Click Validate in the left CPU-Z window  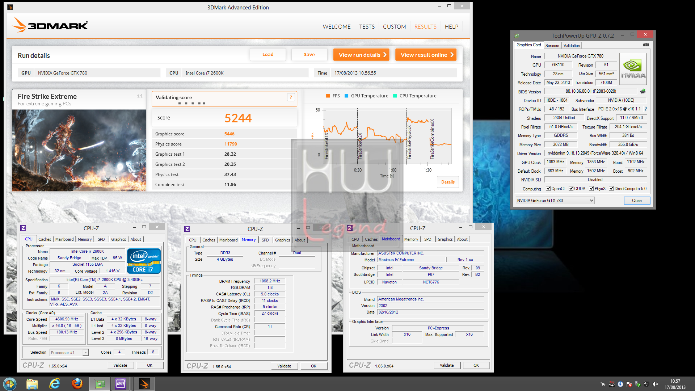(120, 365)
